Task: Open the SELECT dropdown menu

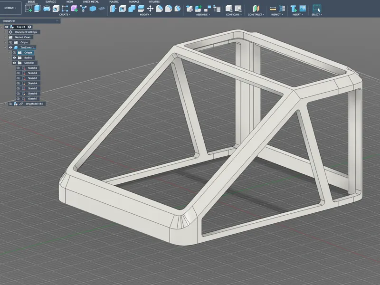Action: [317, 15]
